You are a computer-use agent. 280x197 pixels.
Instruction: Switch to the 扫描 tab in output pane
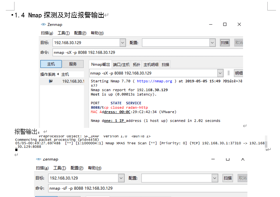[166, 65]
